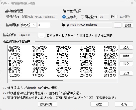The height and width of the screenshot is (110, 136).
Task: Click the 加入 button
Action: [x=126, y=47]
